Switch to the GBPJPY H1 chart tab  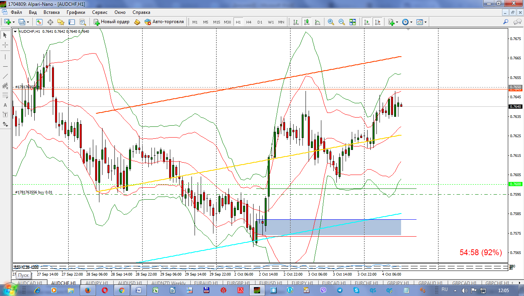[399, 283]
